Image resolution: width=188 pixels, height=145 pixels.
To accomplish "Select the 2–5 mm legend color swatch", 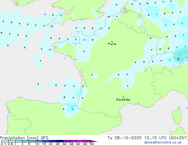I will 26,141.
